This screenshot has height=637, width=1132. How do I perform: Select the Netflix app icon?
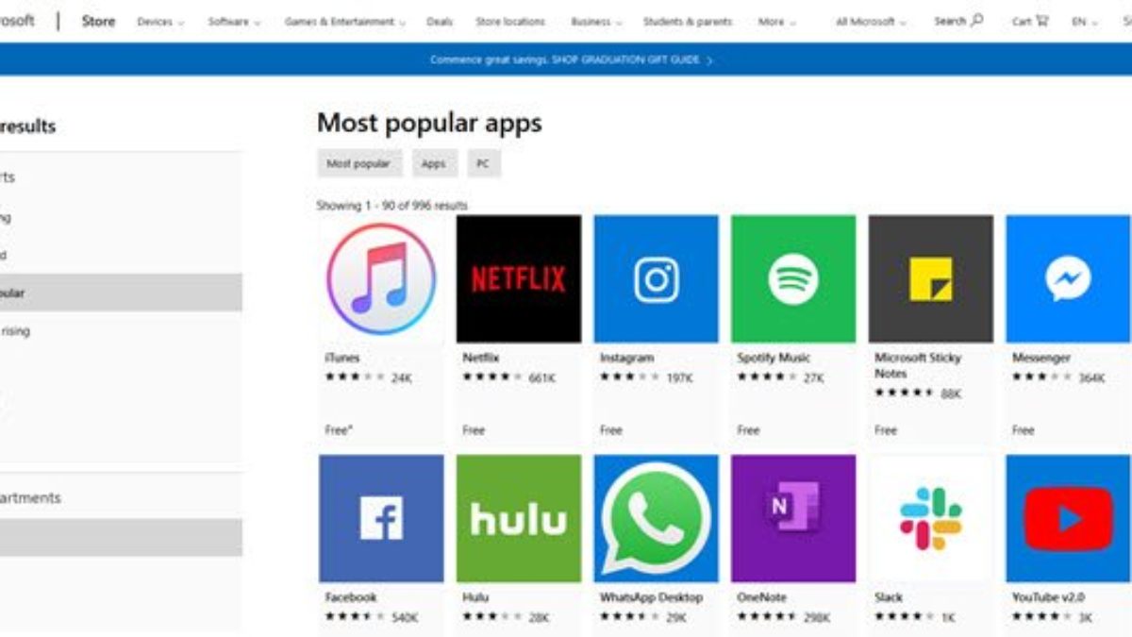point(519,278)
